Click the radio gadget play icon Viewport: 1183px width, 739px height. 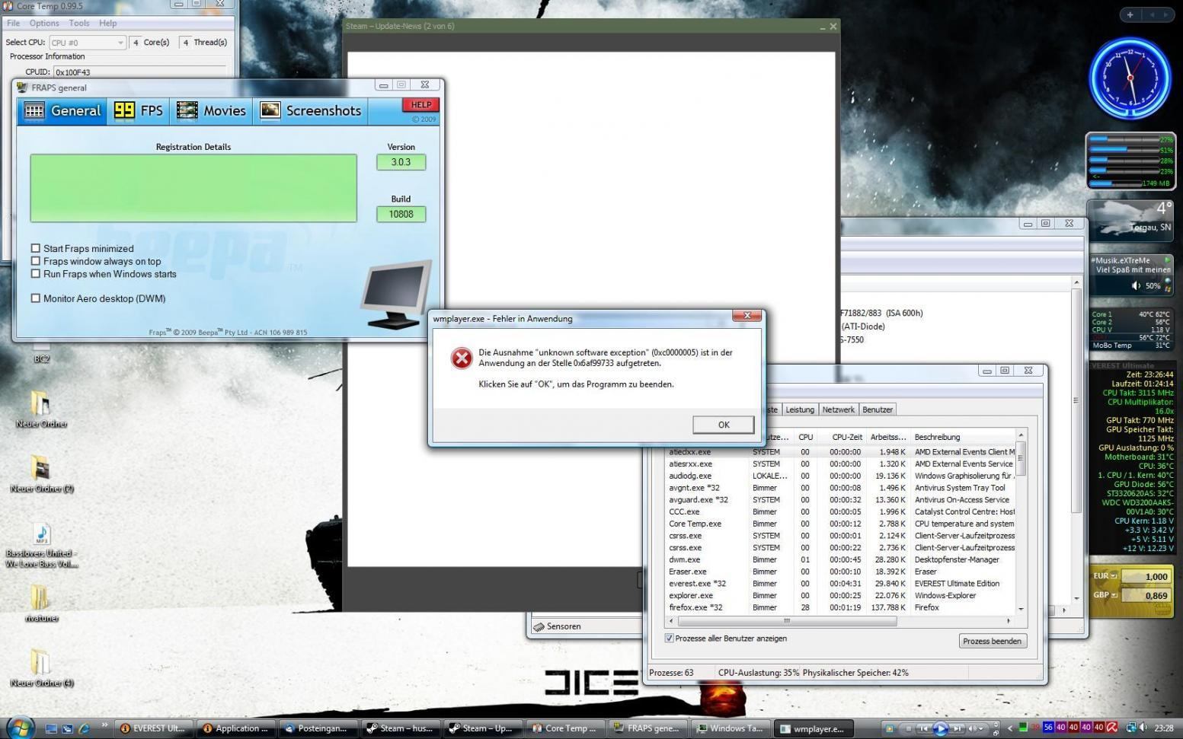point(1167,260)
